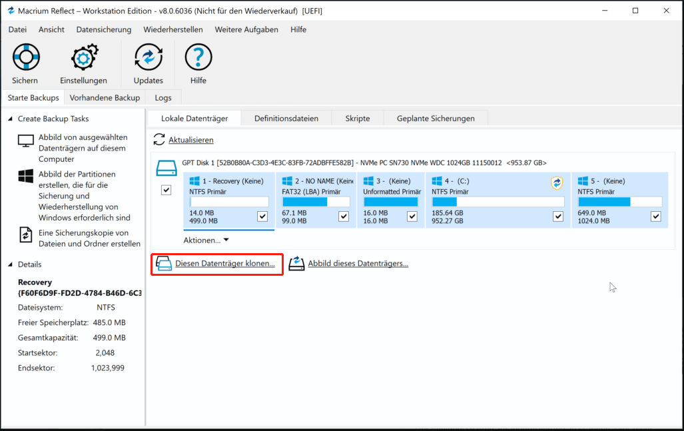Open the Datensicherung menu

click(104, 30)
